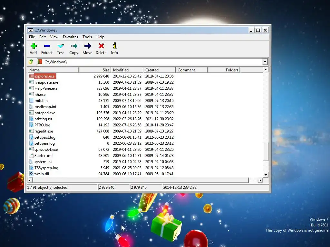Select the system.ini file name
This screenshot has height=247, width=330.
coord(43,162)
